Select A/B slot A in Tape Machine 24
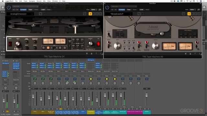Image resolution: width=207 pixels, height=116 pixels. (90, 14)
